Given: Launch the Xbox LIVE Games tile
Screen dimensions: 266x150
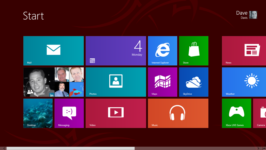Looking at the screenshot, I should 236,113.
